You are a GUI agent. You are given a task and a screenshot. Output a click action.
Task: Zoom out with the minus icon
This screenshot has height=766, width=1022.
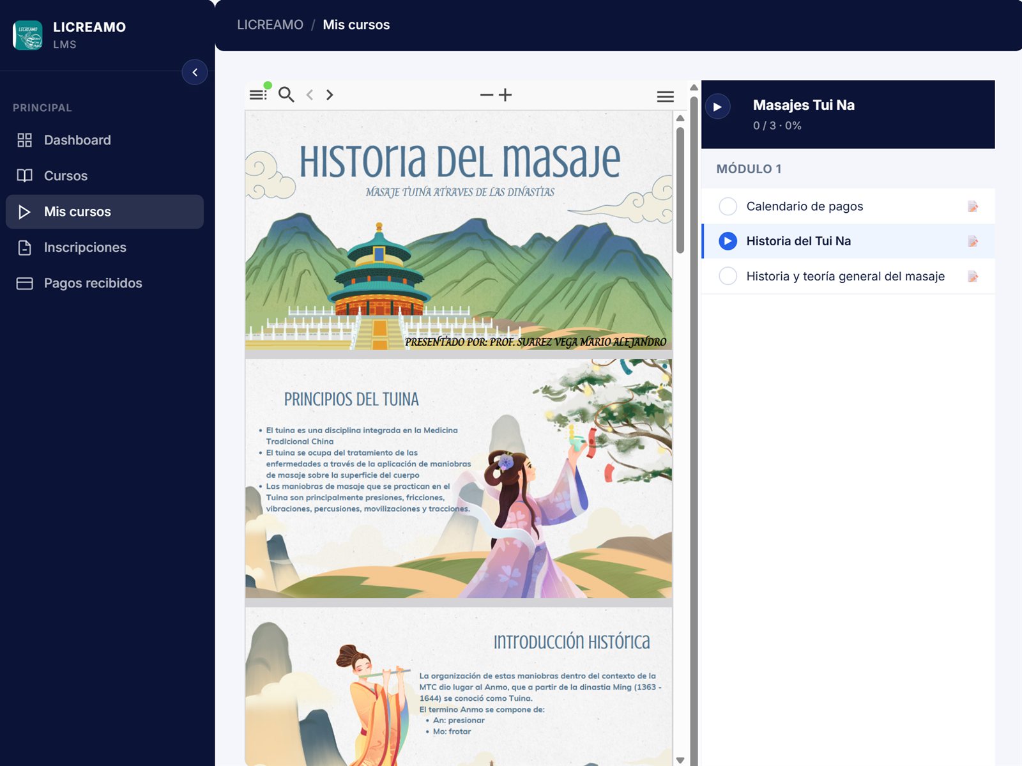tap(487, 95)
